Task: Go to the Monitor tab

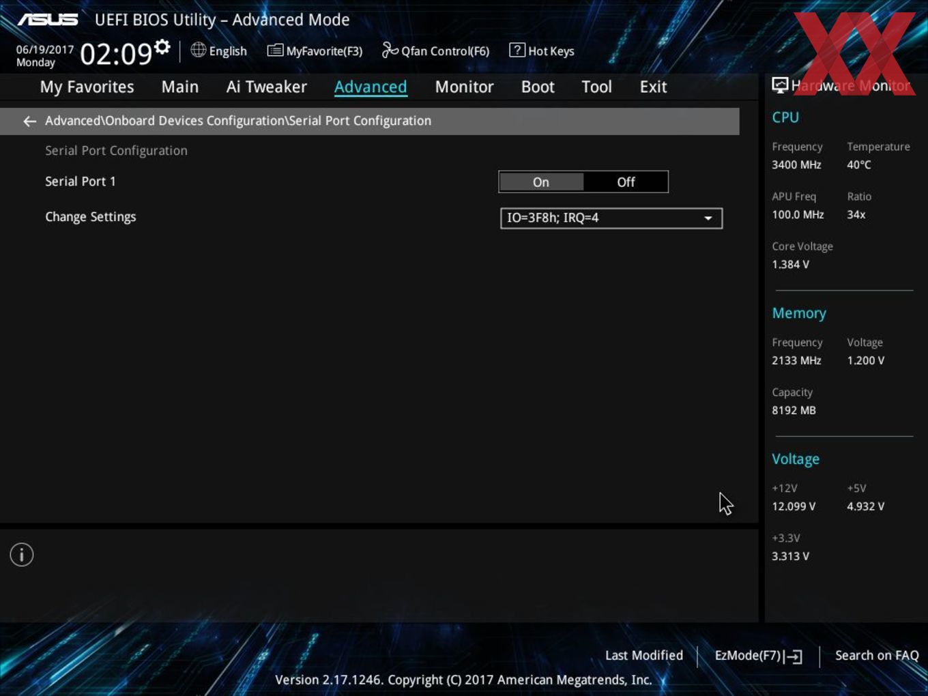Action: (464, 87)
